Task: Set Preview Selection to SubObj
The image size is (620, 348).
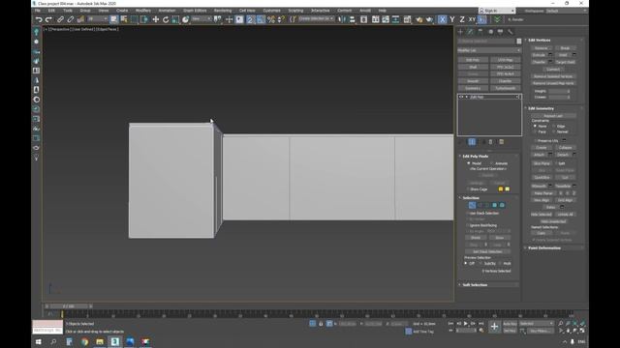Action: coord(481,263)
